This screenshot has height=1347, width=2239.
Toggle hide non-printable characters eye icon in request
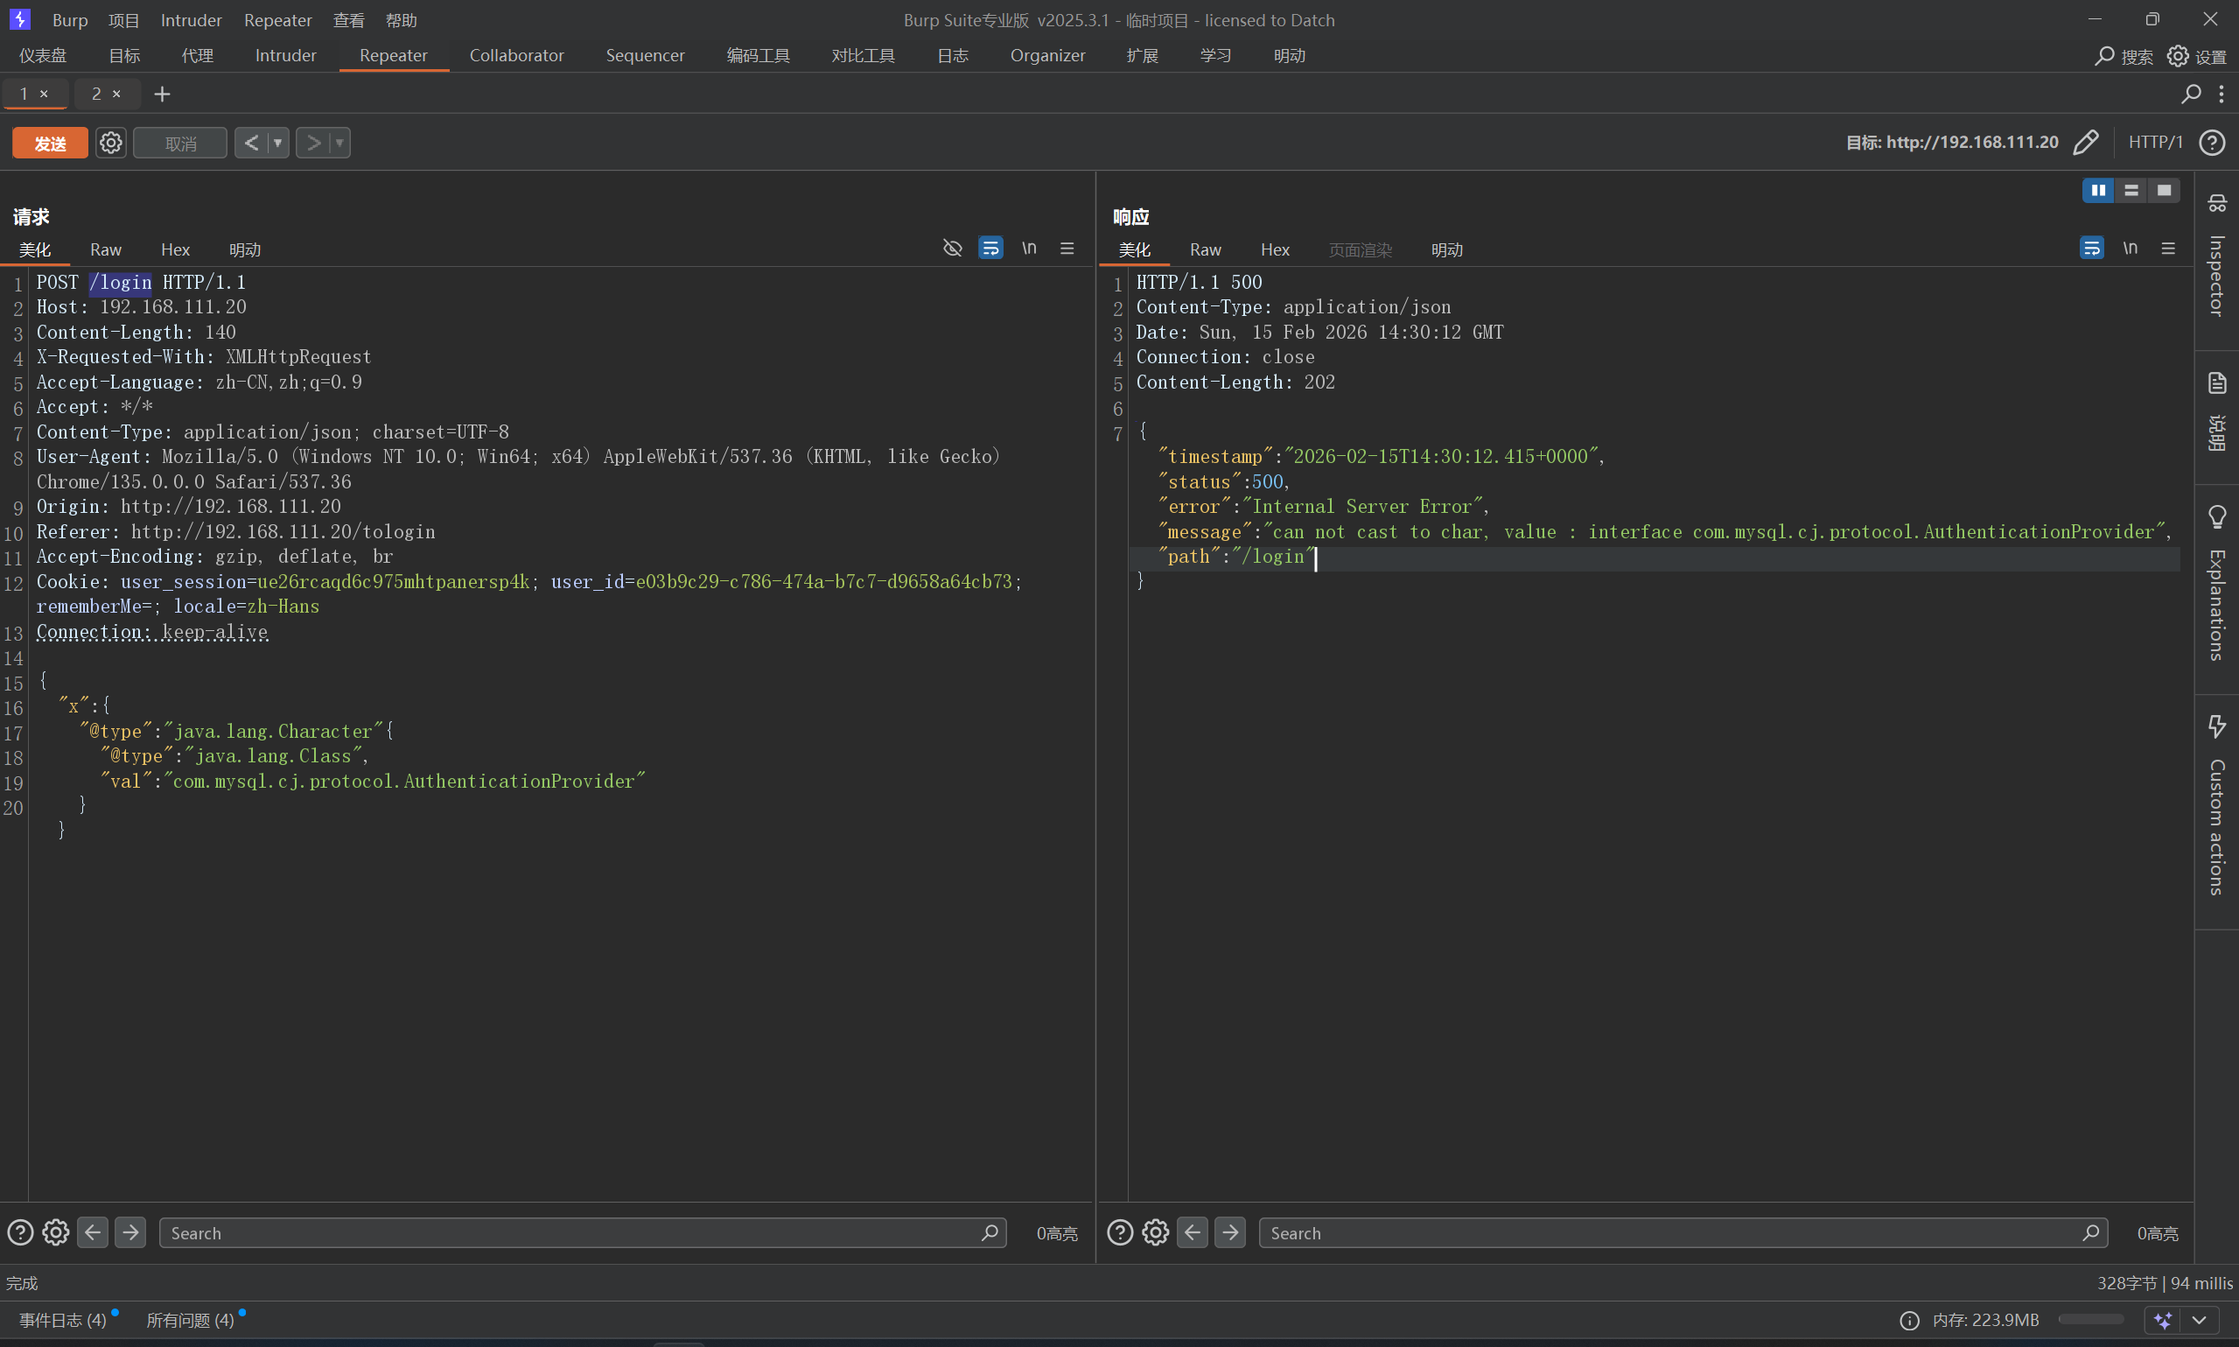click(x=952, y=248)
